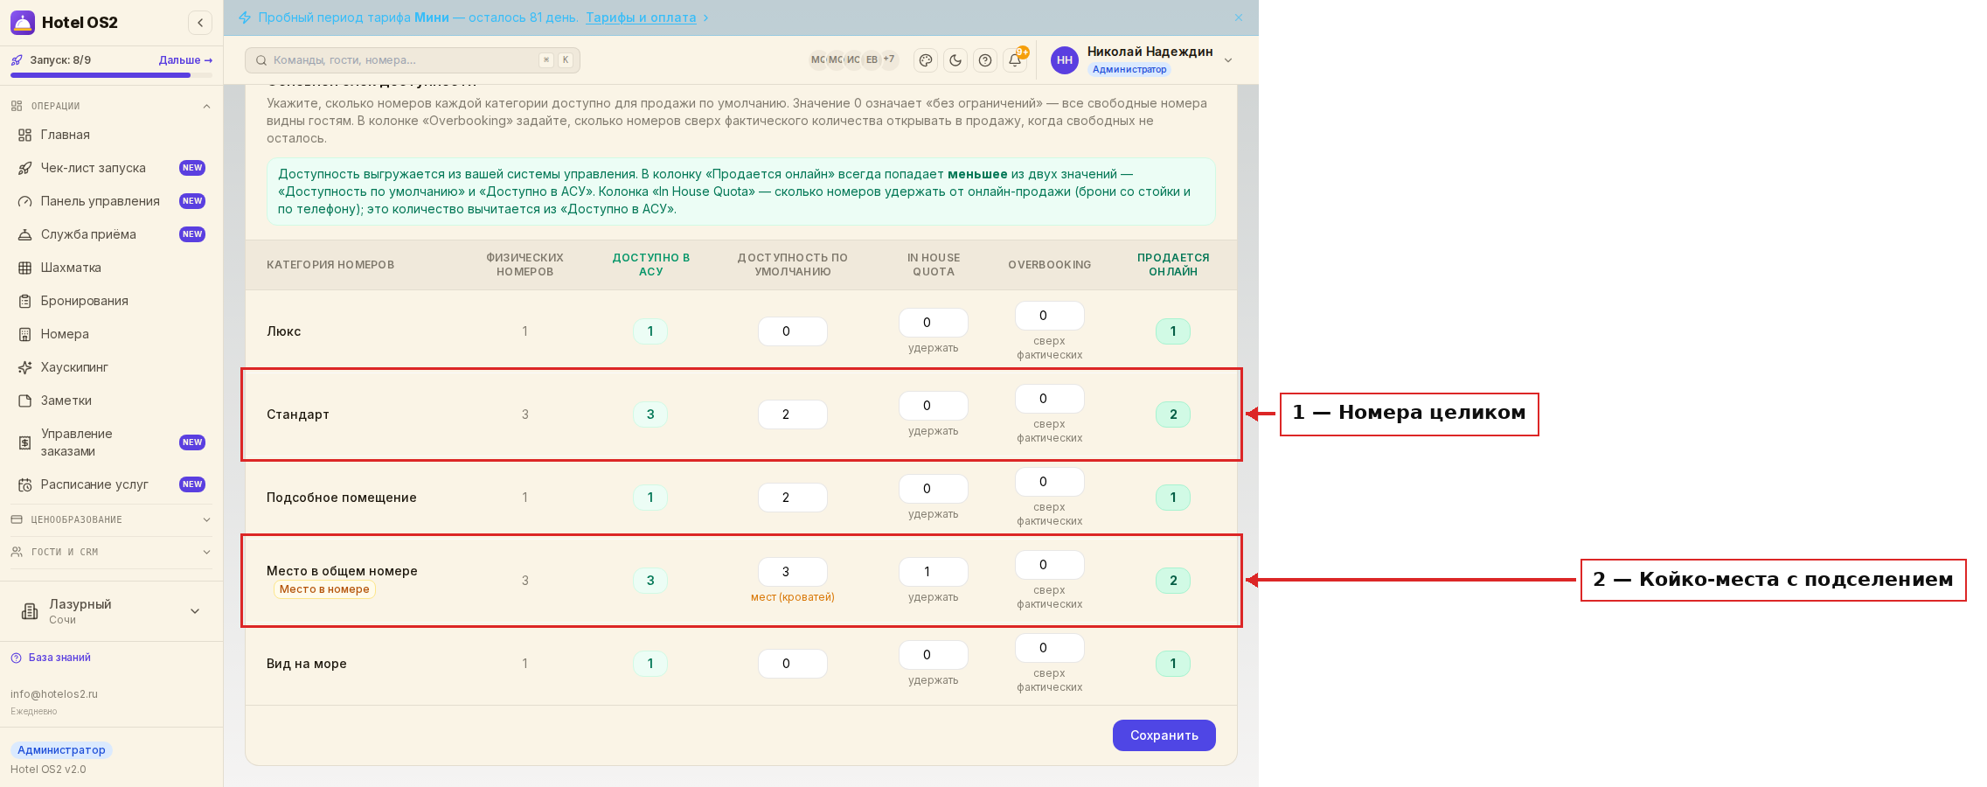
Task: Click the +7 online users badge
Action: click(x=889, y=59)
